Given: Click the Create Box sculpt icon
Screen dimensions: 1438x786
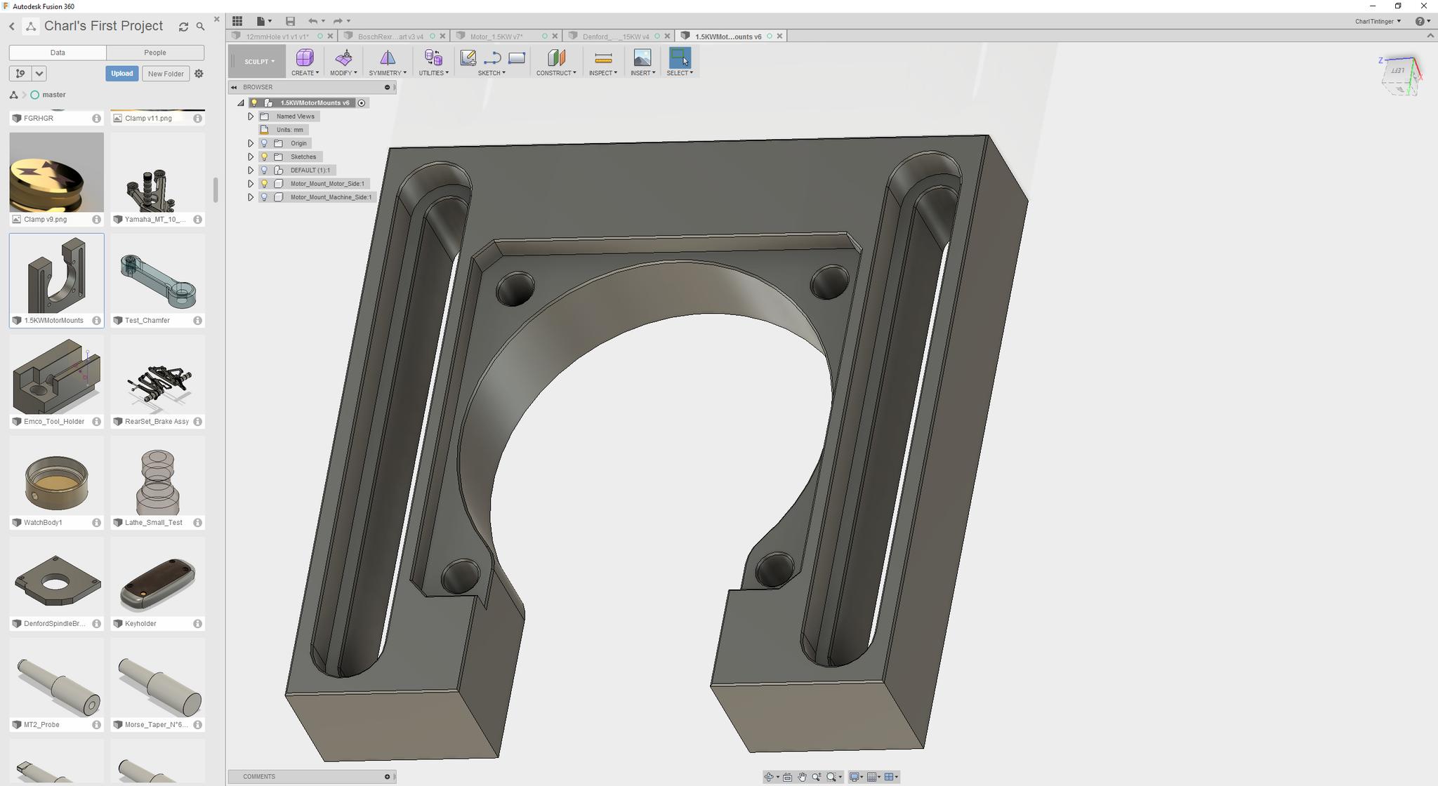Looking at the screenshot, I should click(x=305, y=58).
